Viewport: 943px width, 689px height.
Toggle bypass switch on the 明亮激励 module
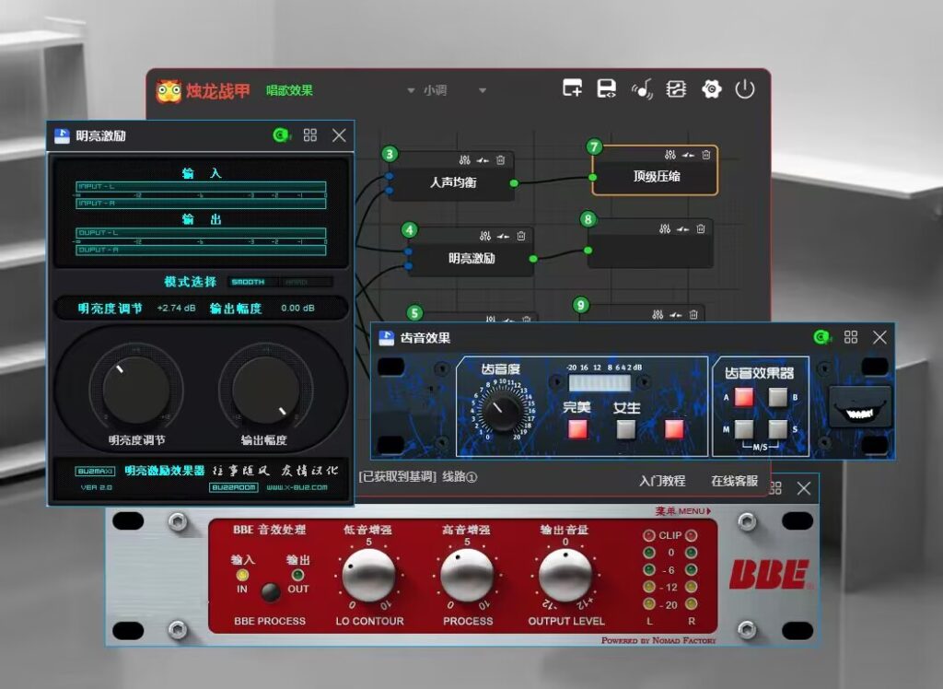pyautogui.click(x=503, y=236)
